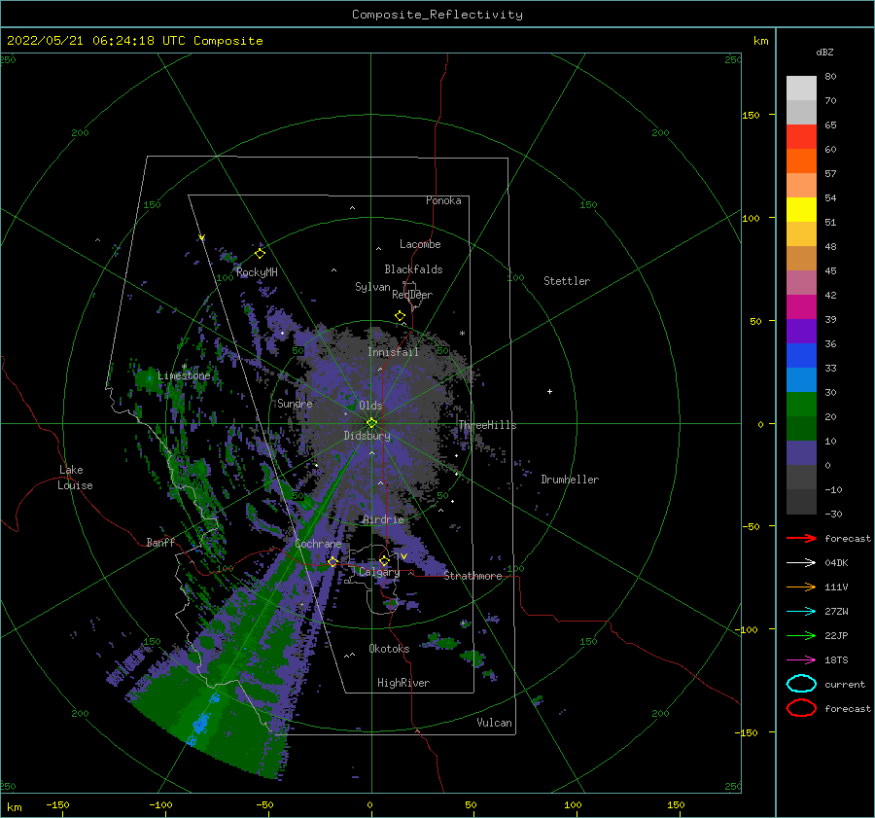The width and height of the screenshot is (875, 818).
Task: Choose the purple 36-39 dBZ swatch
Action: point(801,332)
